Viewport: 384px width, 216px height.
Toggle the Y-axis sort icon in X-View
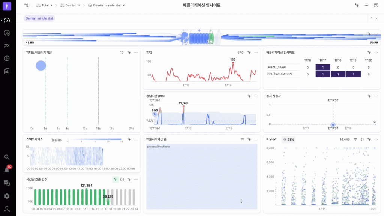point(362,139)
